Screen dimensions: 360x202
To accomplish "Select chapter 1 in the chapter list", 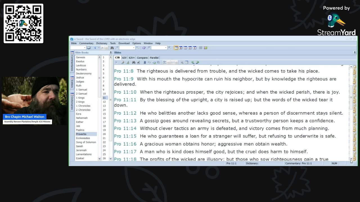I will tap(103, 57).
